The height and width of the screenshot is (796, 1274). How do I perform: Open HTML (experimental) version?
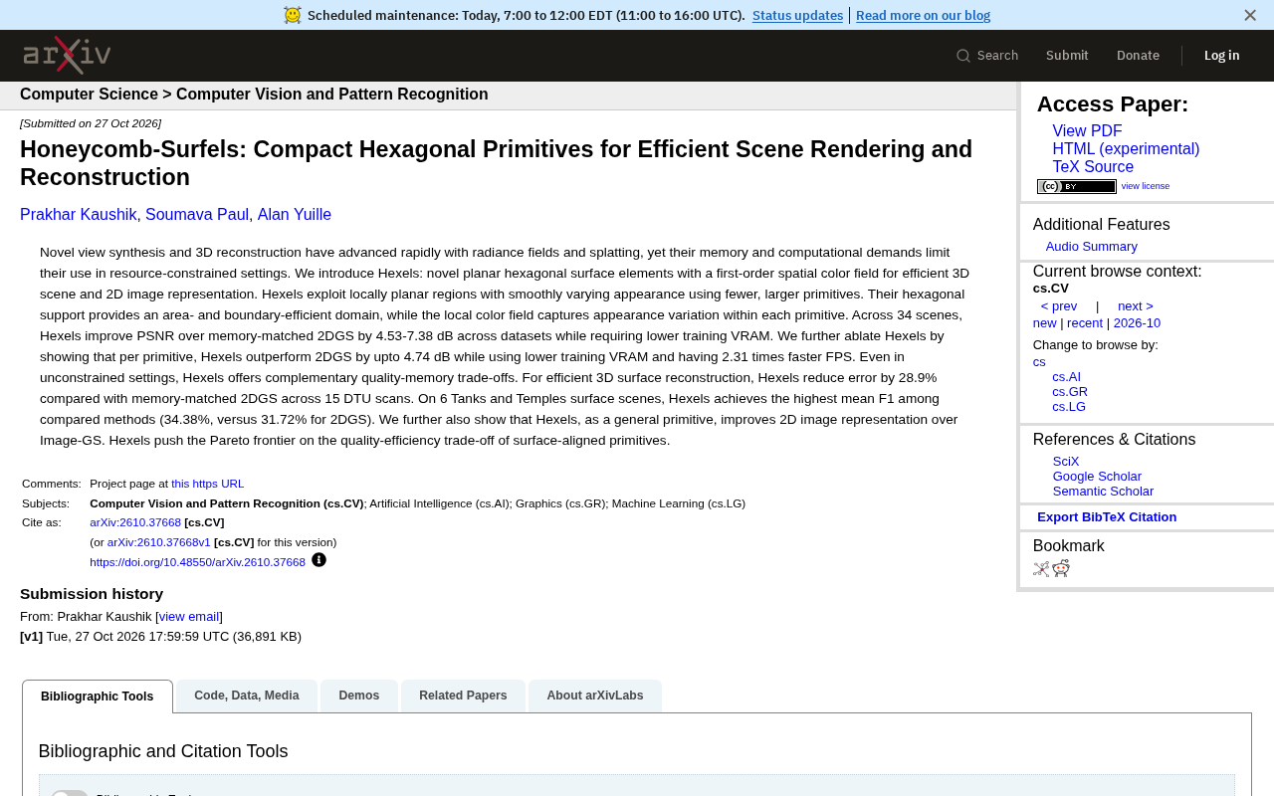click(x=1126, y=149)
